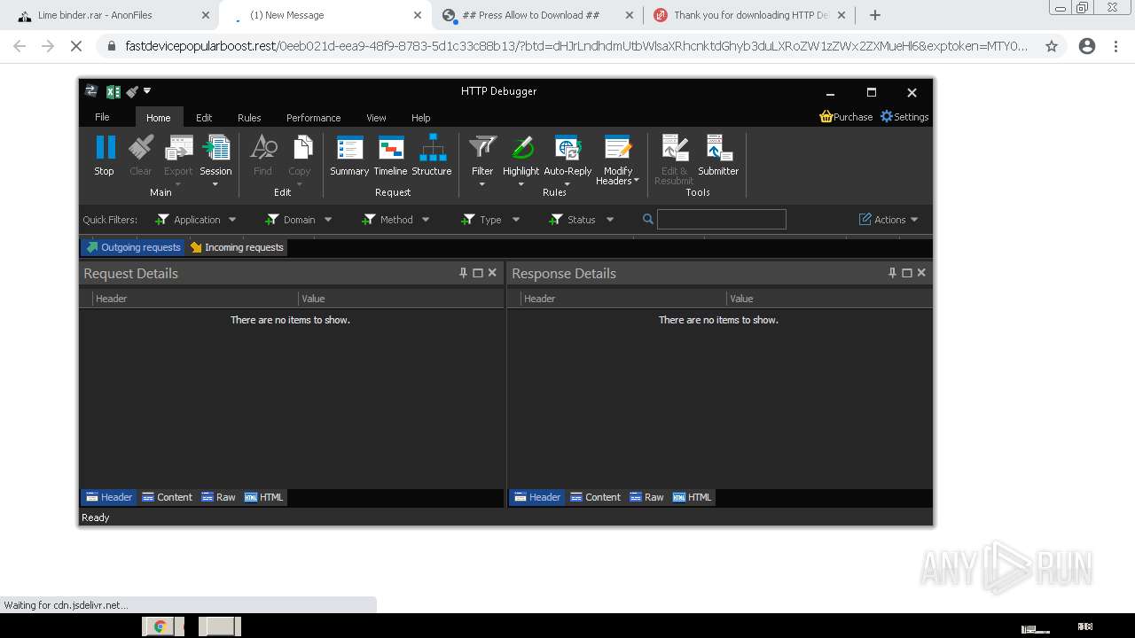The image size is (1135, 638).
Task: Open the File menu
Action: (x=102, y=117)
